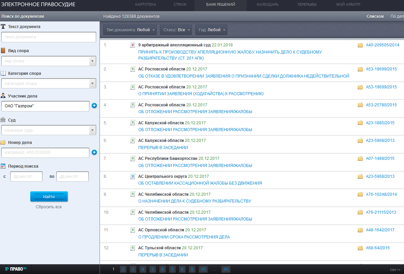Open document link Перерыв в заседании in result 6
The image size is (404, 274).
point(163,148)
